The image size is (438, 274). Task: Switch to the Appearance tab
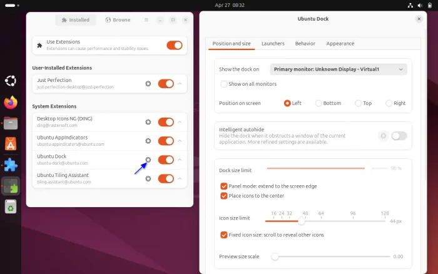click(340, 44)
